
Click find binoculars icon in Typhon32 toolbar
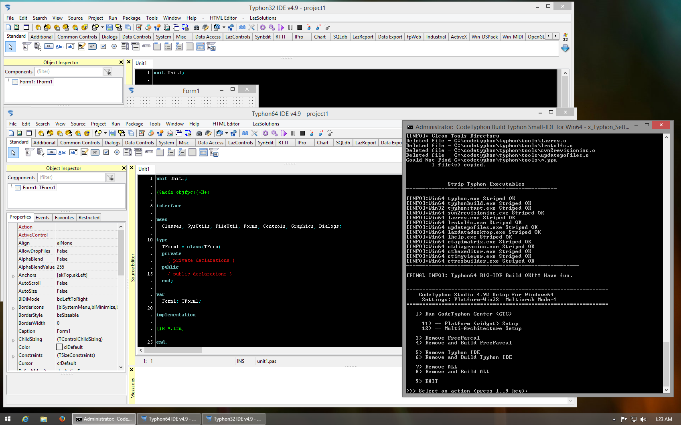196,27
